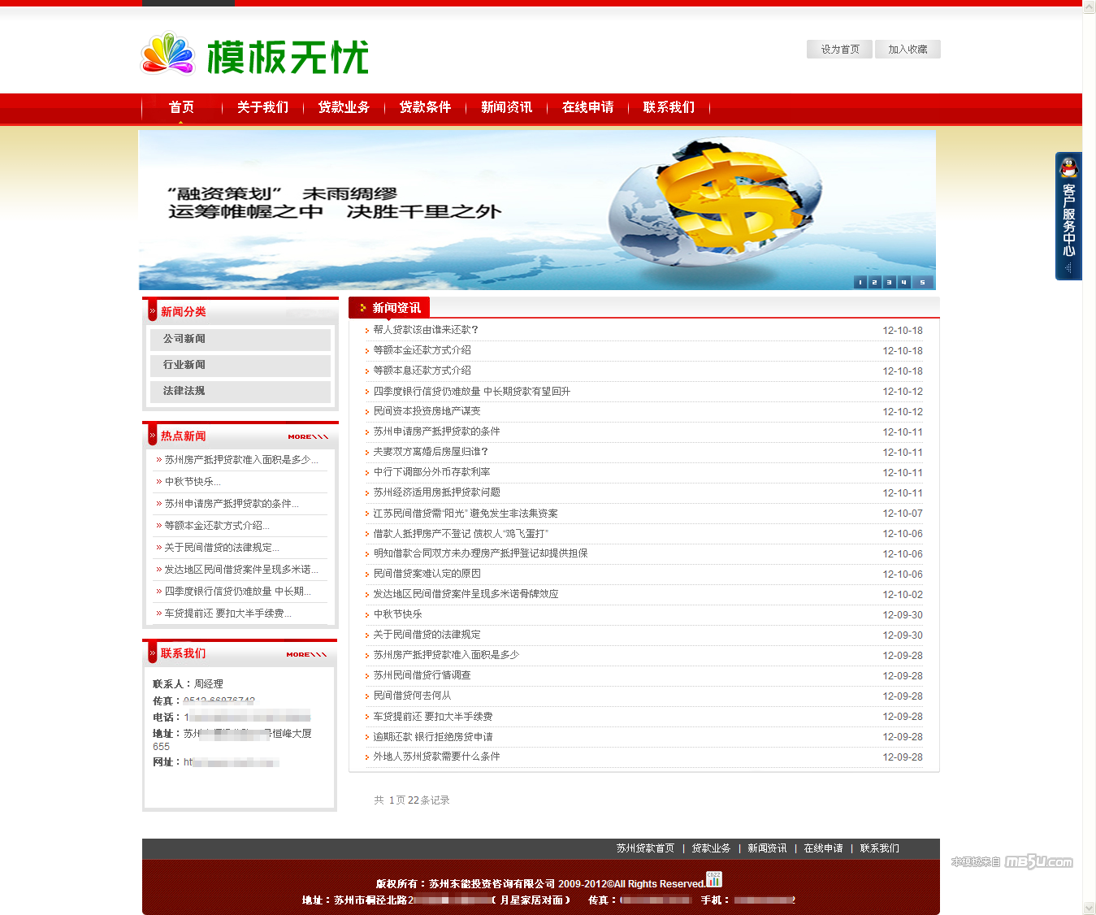Open article 帮人贷款该由谁来还款？
This screenshot has width=1096, height=915.
click(x=426, y=330)
